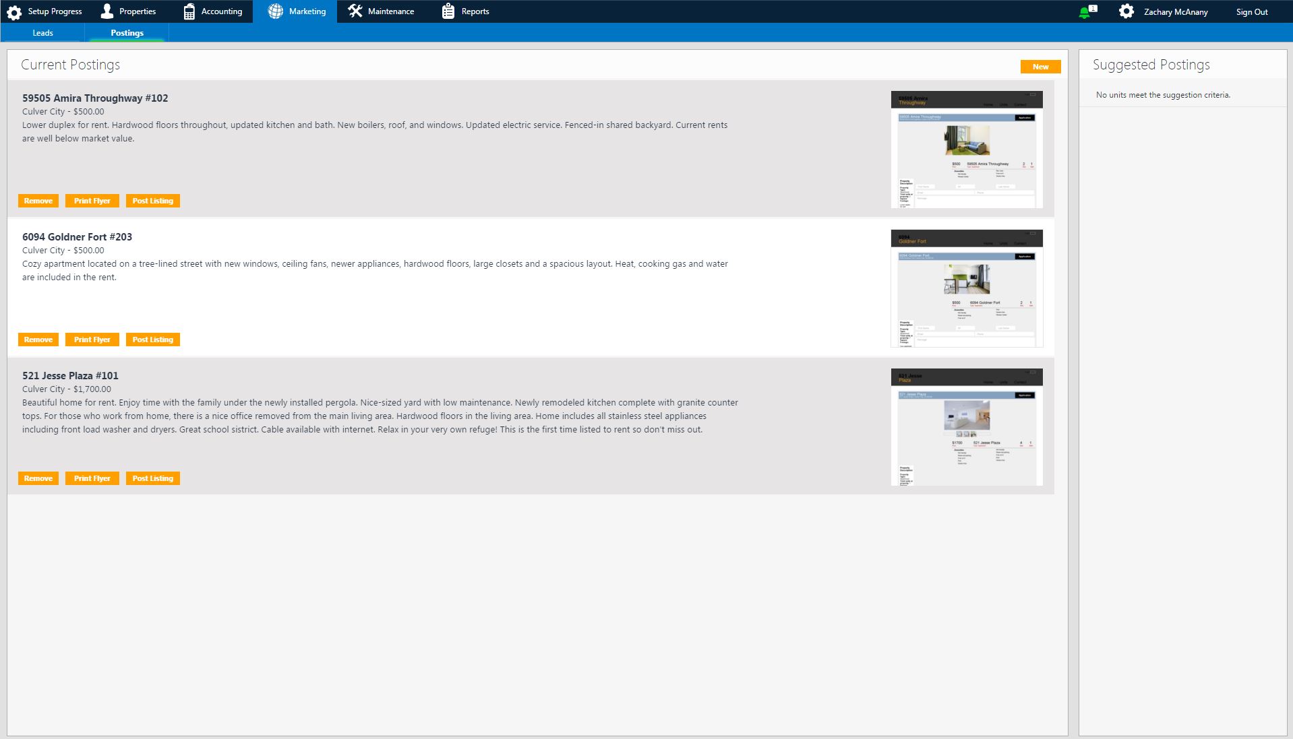Image resolution: width=1293 pixels, height=739 pixels.
Task: Print flyer for 6094 Goldner Fort
Action: tap(92, 340)
